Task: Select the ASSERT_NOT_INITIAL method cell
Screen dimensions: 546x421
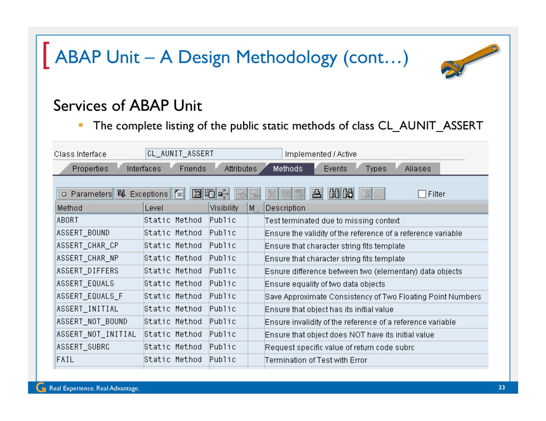Action: pos(100,334)
